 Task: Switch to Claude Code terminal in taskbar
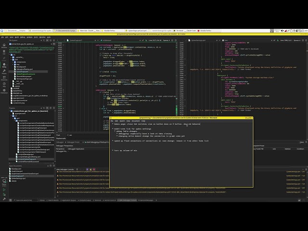coord(186,31)
